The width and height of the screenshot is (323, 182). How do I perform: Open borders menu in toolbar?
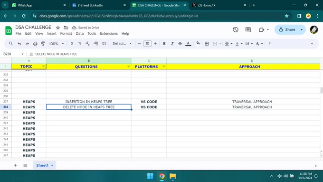(x=207, y=44)
